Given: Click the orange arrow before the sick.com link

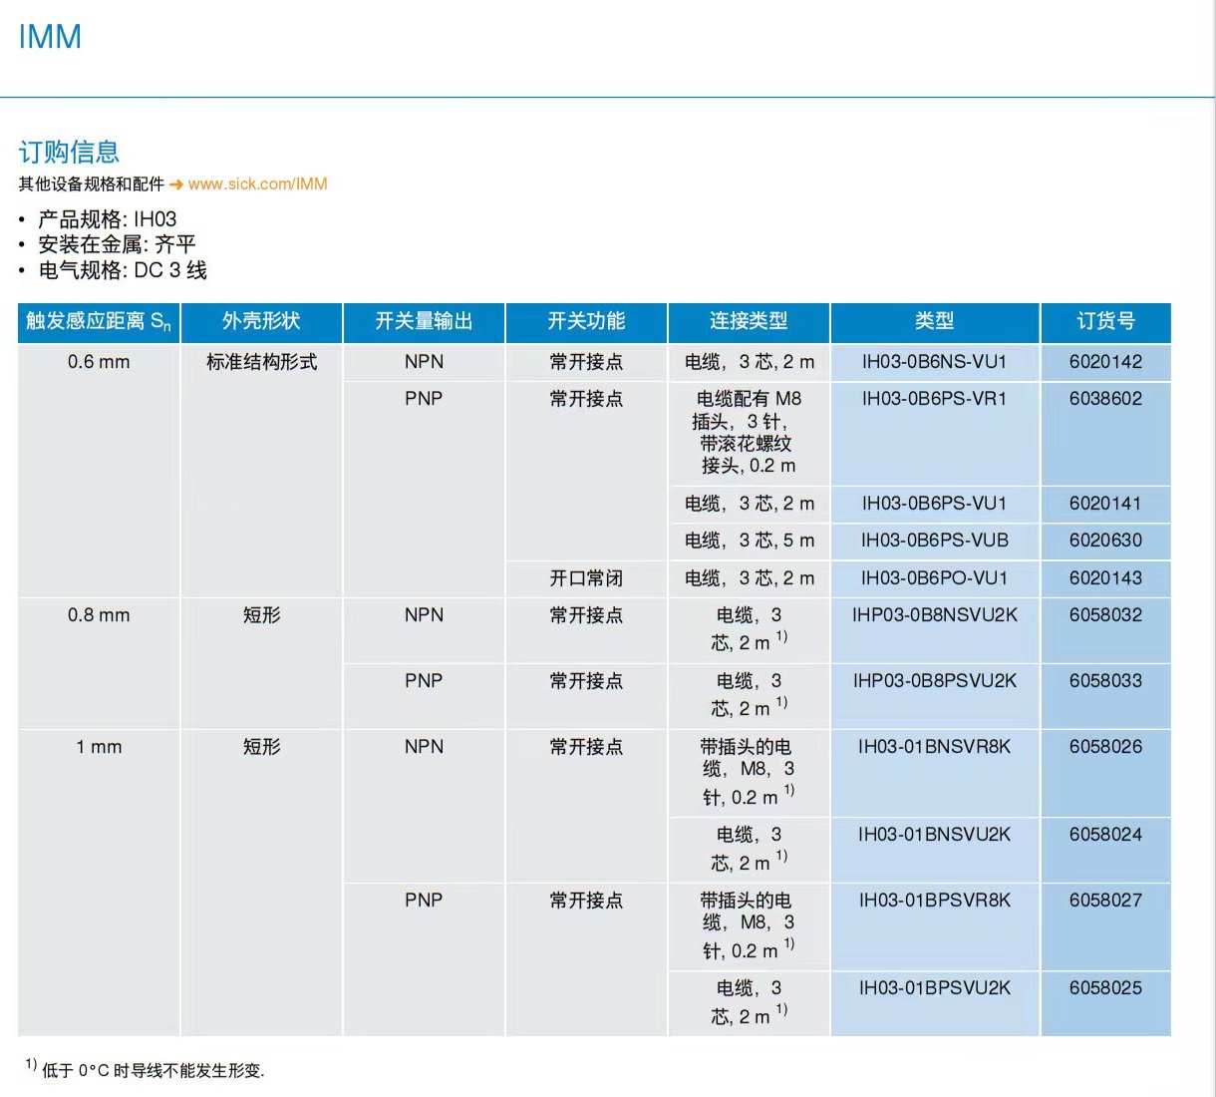Looking at the screenshot, I should point(176,184).
